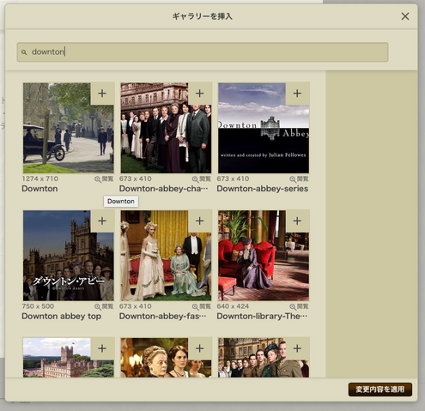Add Downton-library-The… image with plus icon

coord(297,221)
